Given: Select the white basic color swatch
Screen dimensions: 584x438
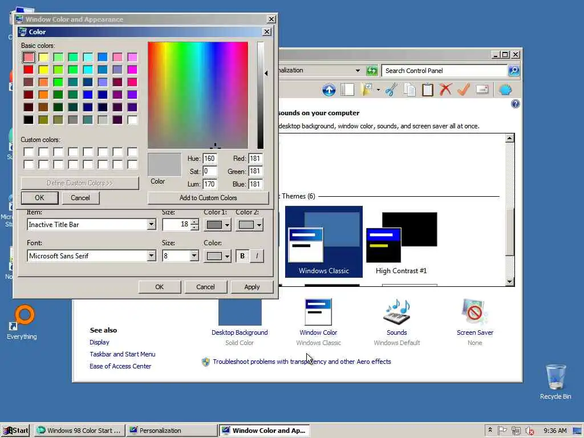Looking at the screenshot, I should (132, 120).
